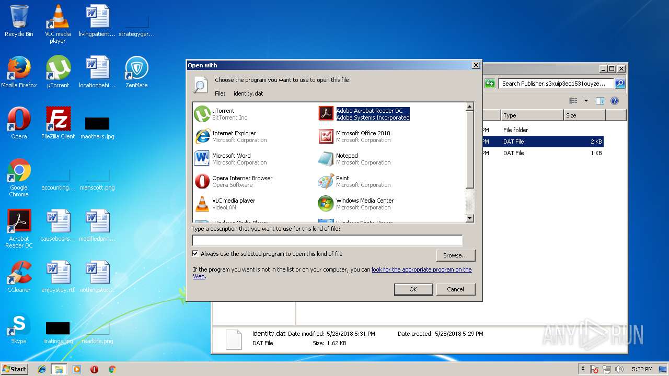The width and height of the screenshot is (669, 376).
Task: Click the volume speaker tray icon
Action: point(619,369)
